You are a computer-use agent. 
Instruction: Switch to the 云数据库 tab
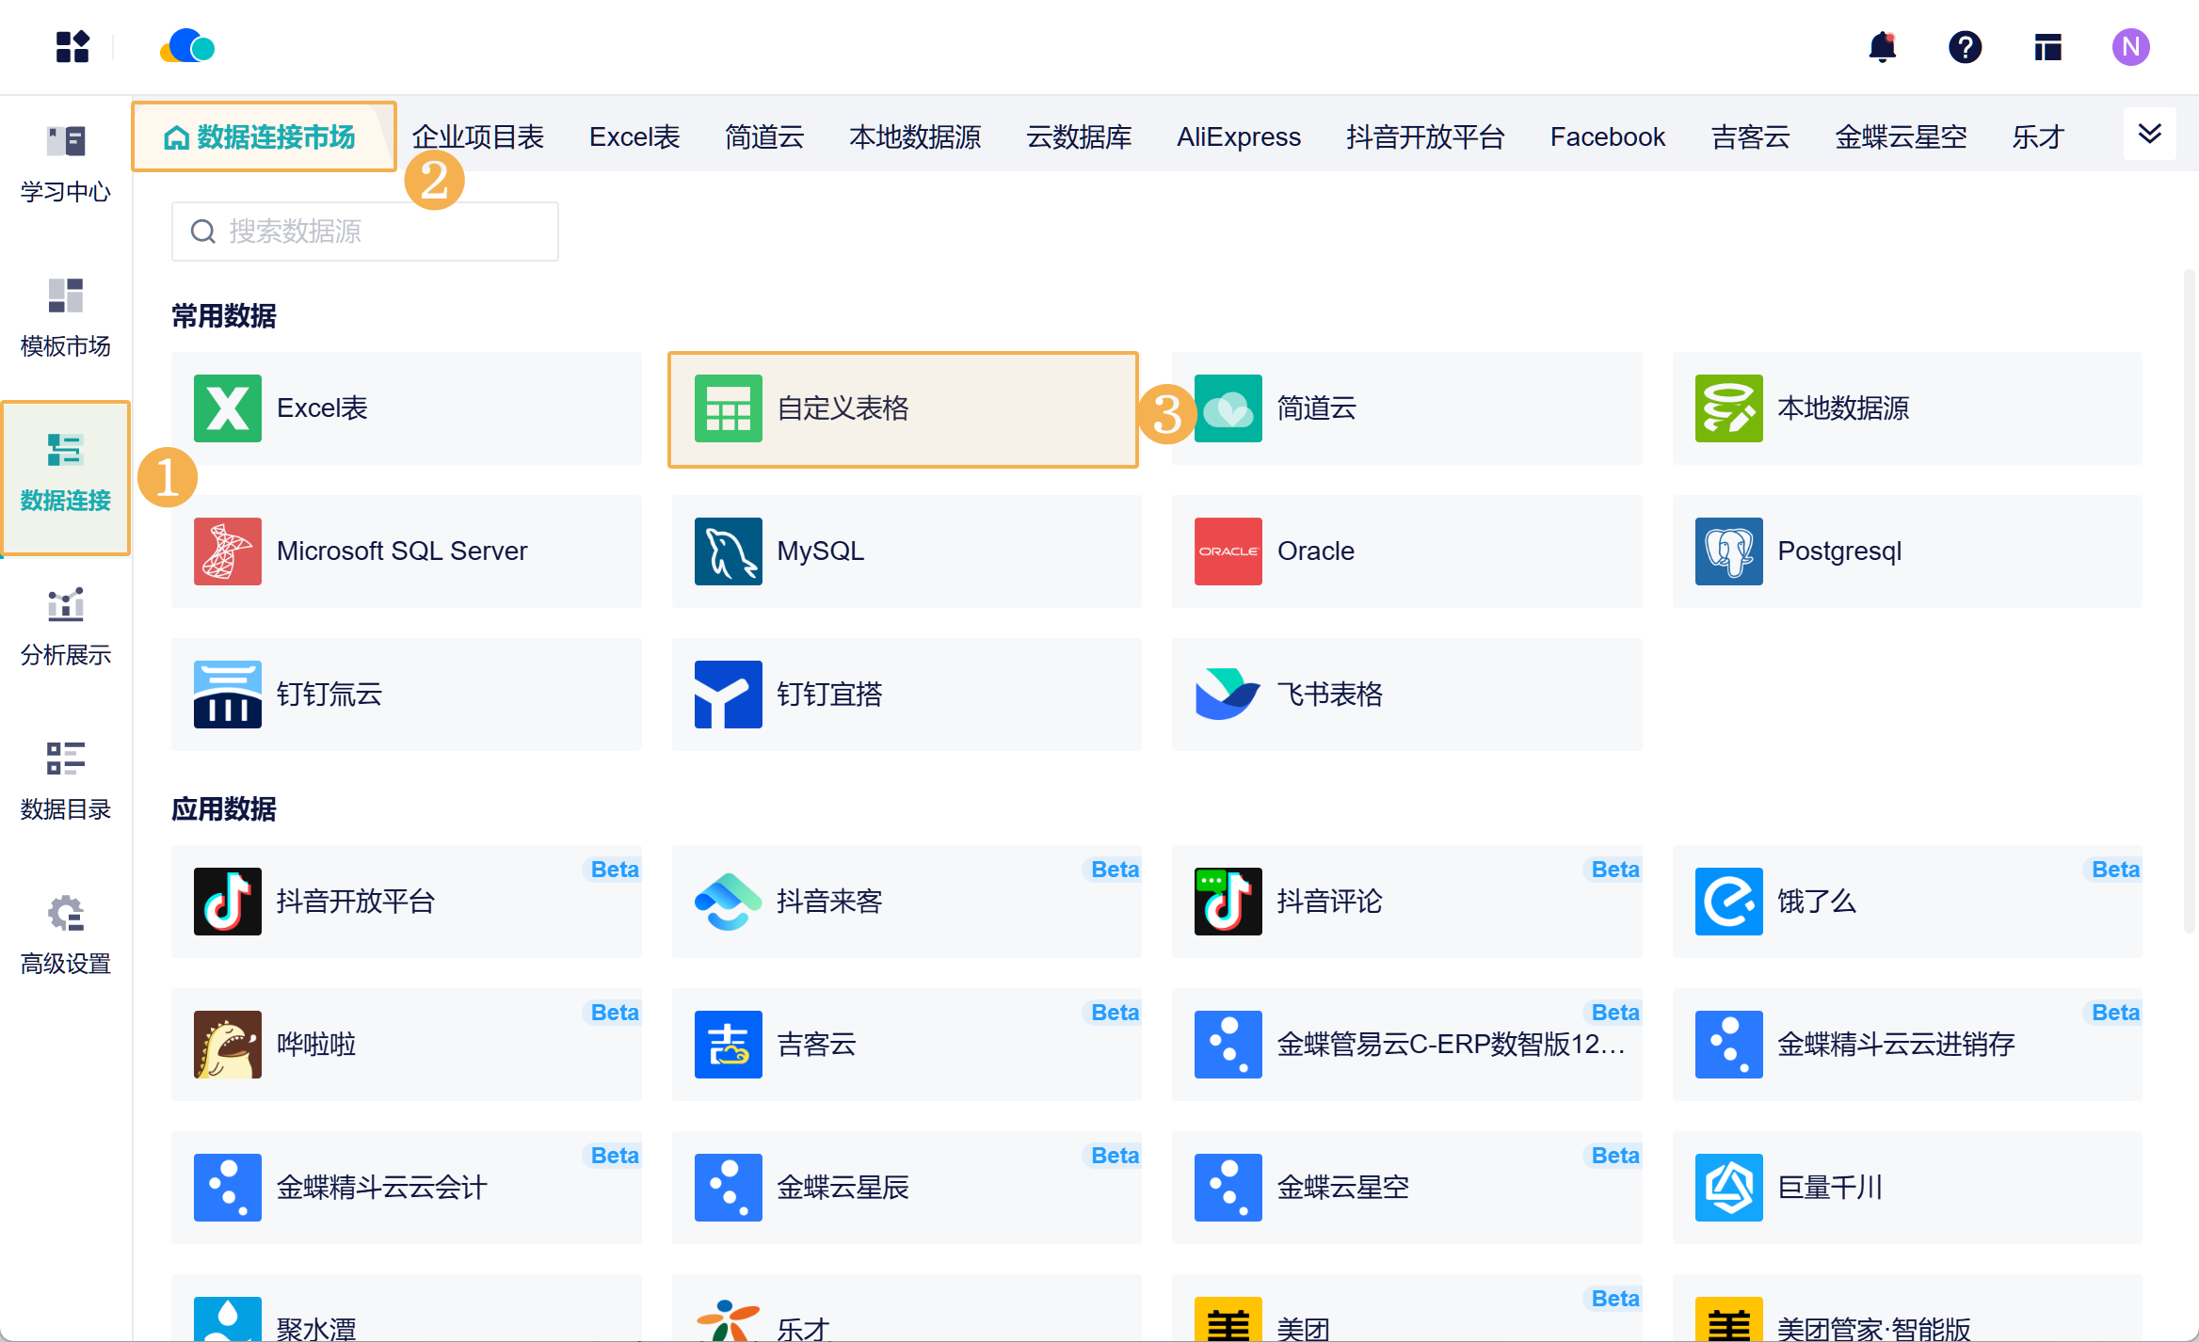1079,137
